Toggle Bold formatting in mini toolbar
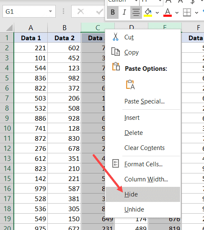The image size is (204, 230). (x=113, y=12)
